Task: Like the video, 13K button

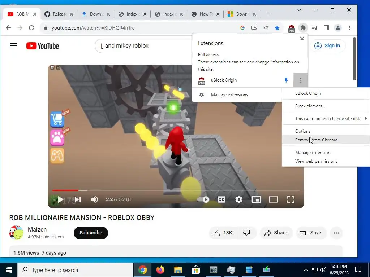Action: pos(223,233)
